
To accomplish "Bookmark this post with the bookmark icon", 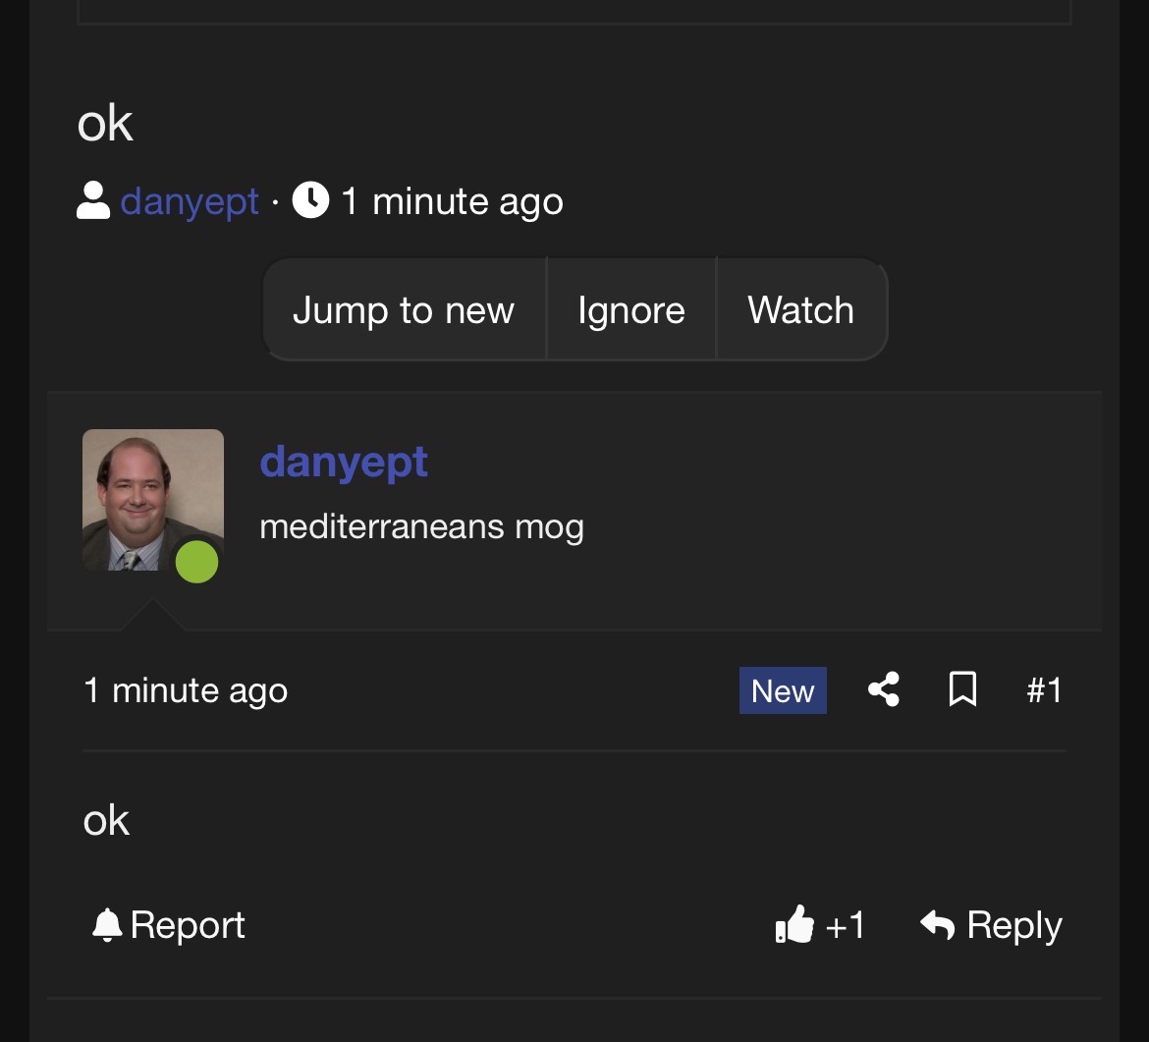I will click(962, 689).
